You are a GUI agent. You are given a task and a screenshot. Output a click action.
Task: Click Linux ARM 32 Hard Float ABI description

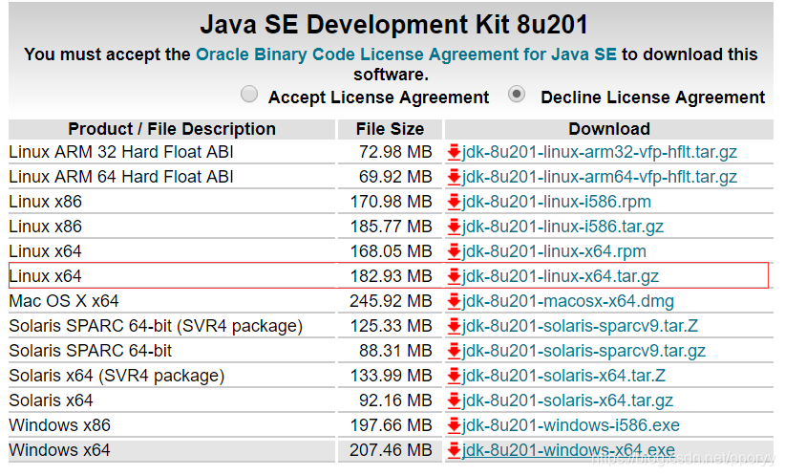pyautogui.click(x=121, y=152)
